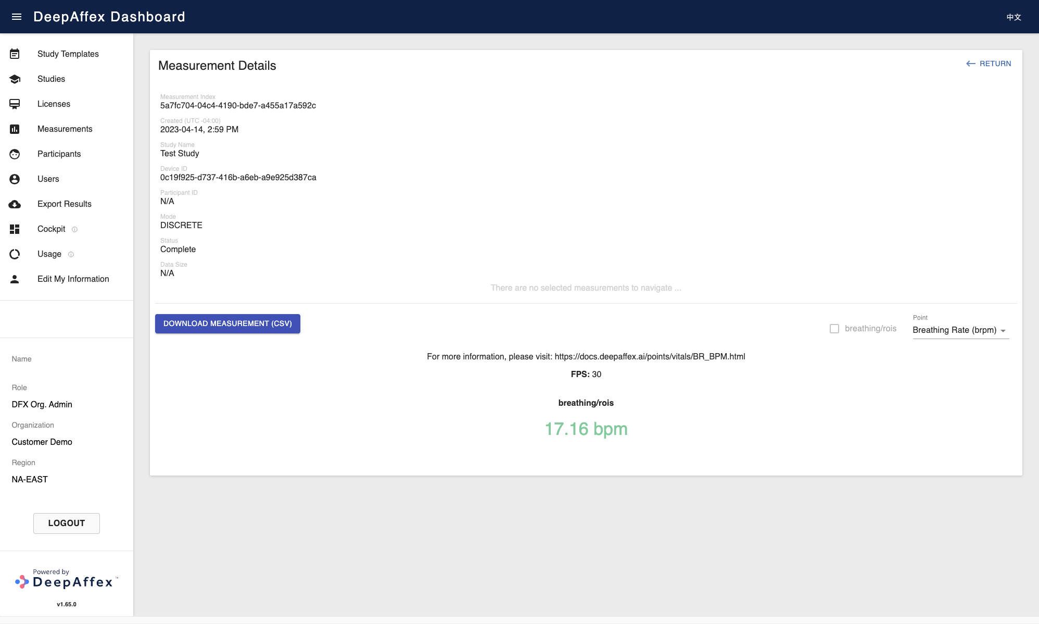Click the no selected measurements message
The width and height of the screenshot is (1039, 624).
tap(586, 288)
